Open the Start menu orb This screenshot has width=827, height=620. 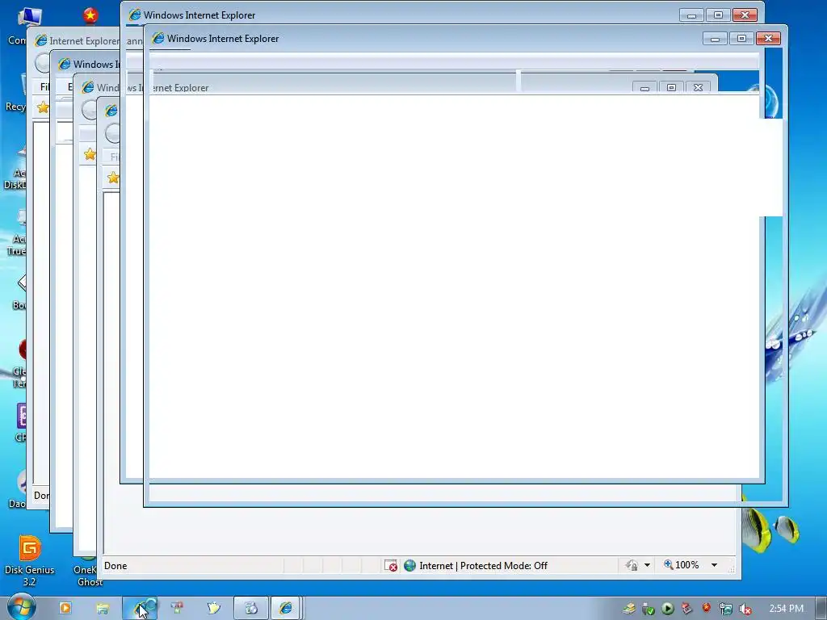pyautogui.click(x=22, y=607)
